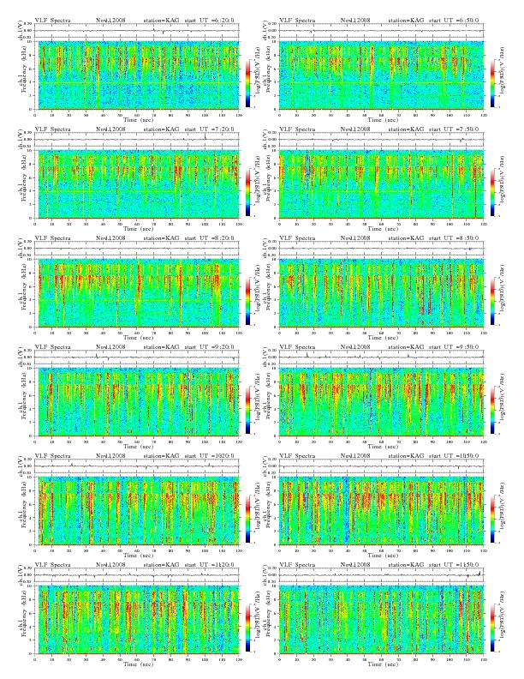Click the title text 'start UT =8:20:0'
The image size is (524, 679).
point(209,238)
